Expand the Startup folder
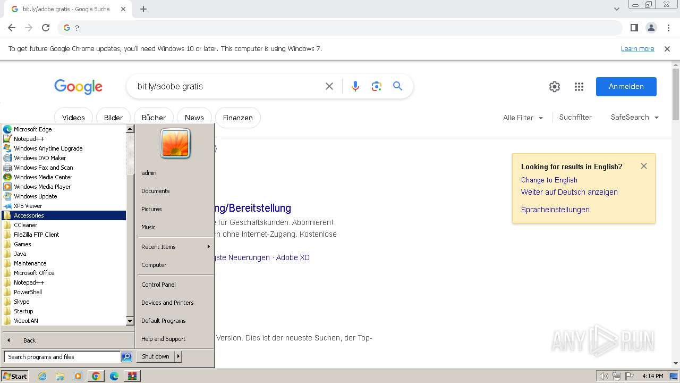 point(64,311)
